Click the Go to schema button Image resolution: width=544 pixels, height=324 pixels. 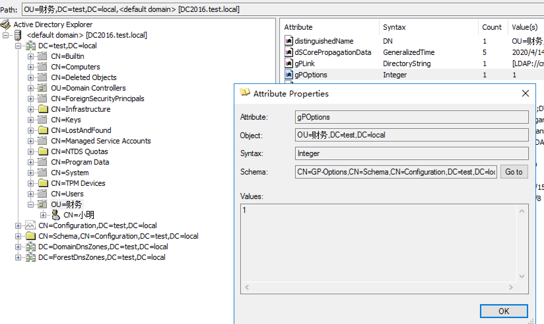pos(514,172)
